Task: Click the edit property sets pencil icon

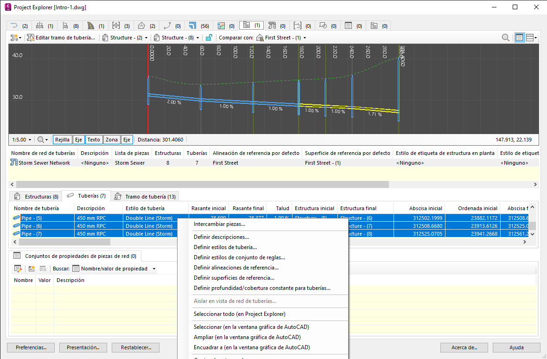Action: (18, 269)
